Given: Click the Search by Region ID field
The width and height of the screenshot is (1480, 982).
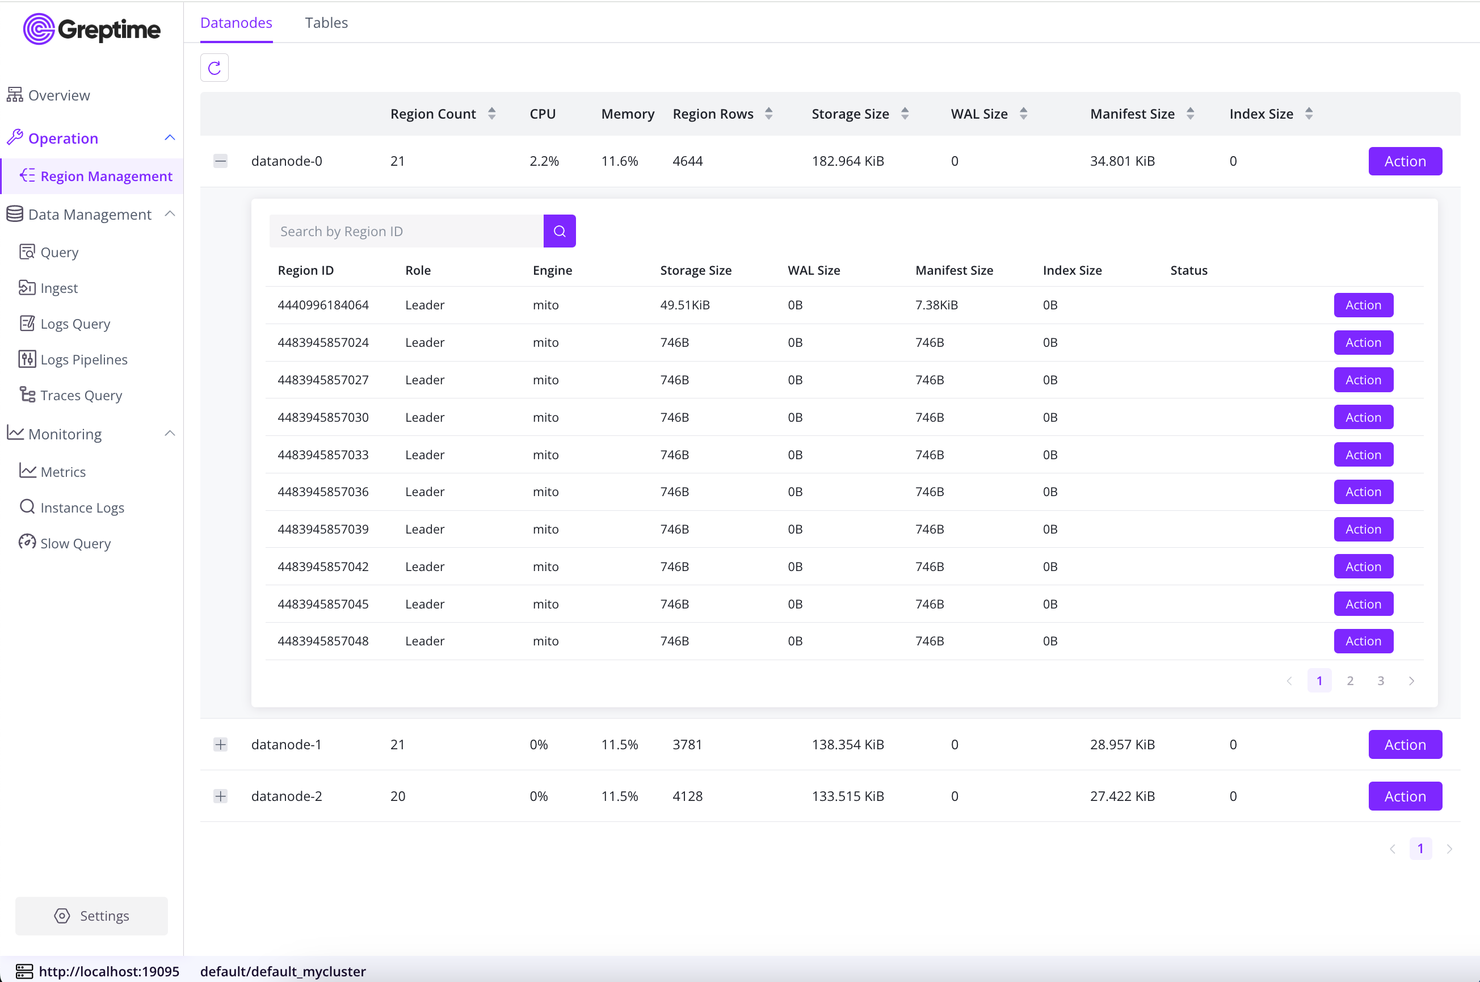Looking at the screenshot, I should pyautogui.click(x=406, y=231).
